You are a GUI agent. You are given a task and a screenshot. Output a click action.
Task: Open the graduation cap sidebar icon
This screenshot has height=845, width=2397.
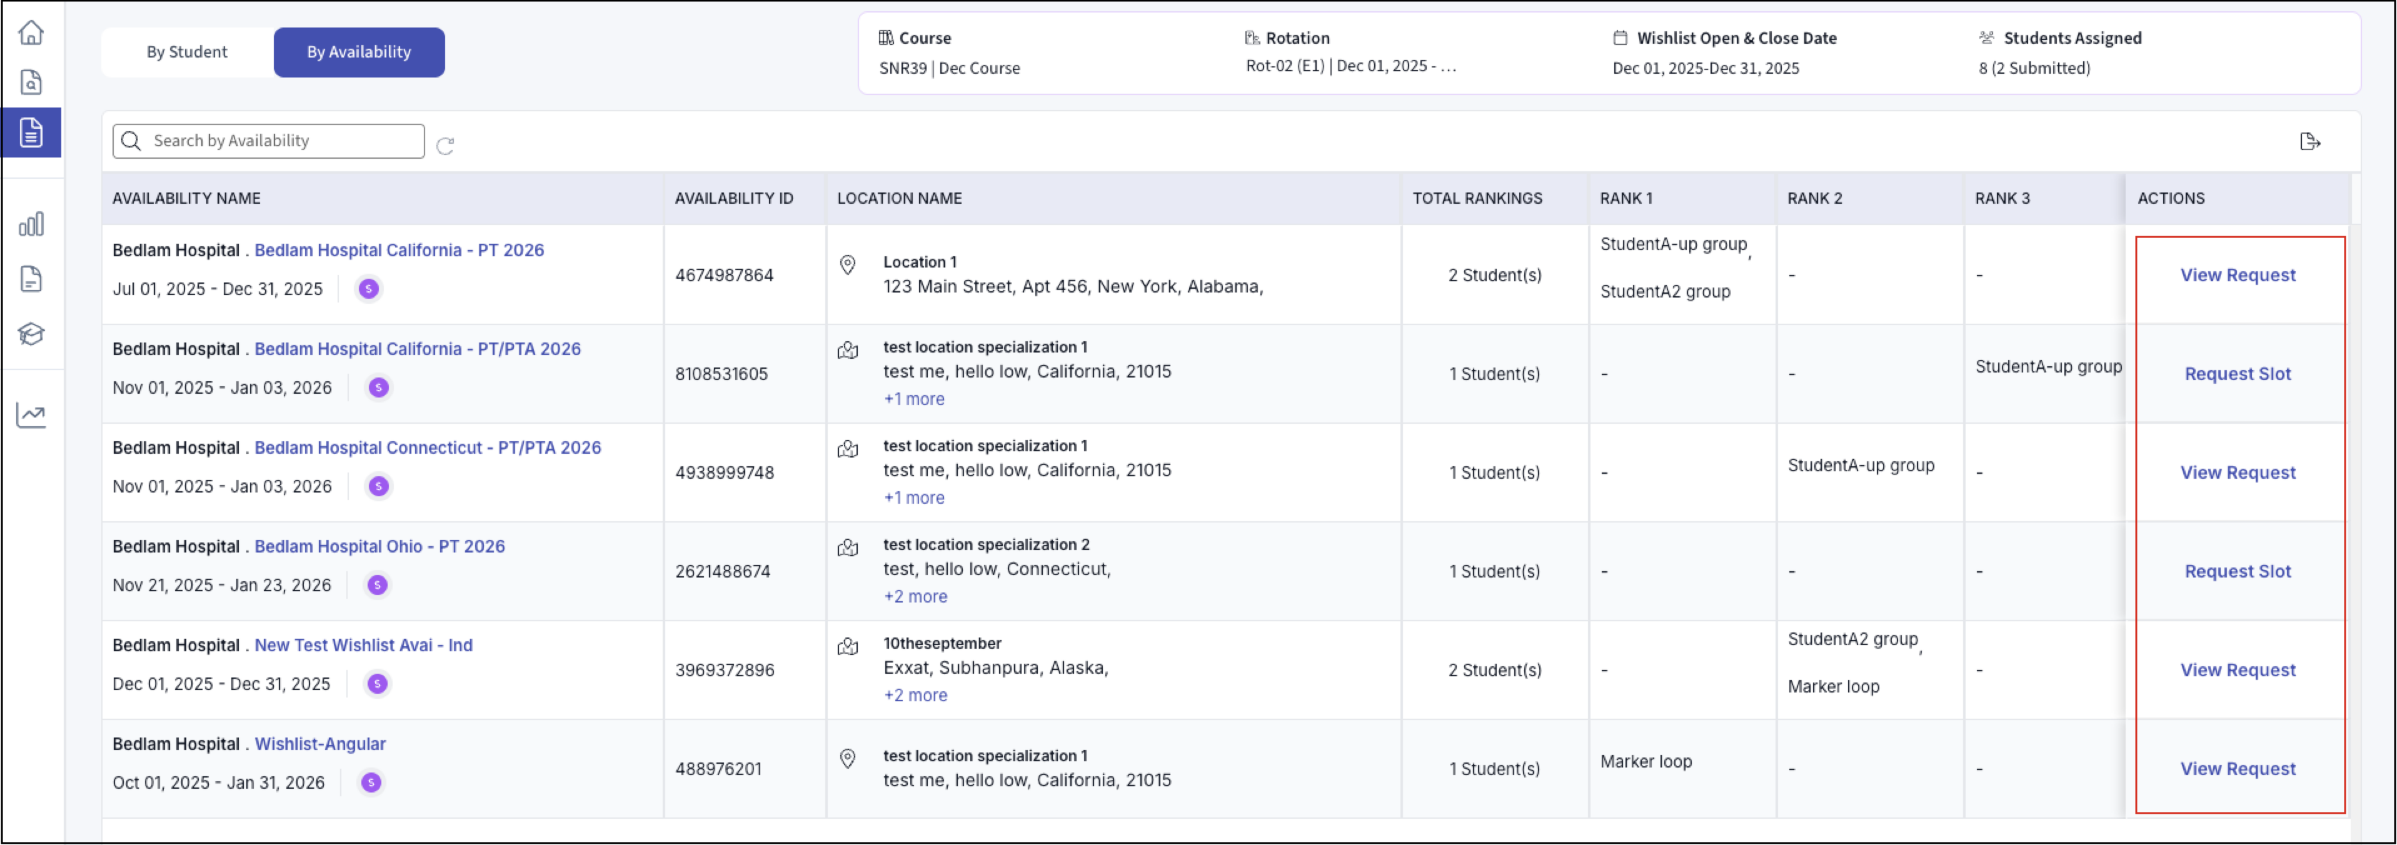(31, 333)
